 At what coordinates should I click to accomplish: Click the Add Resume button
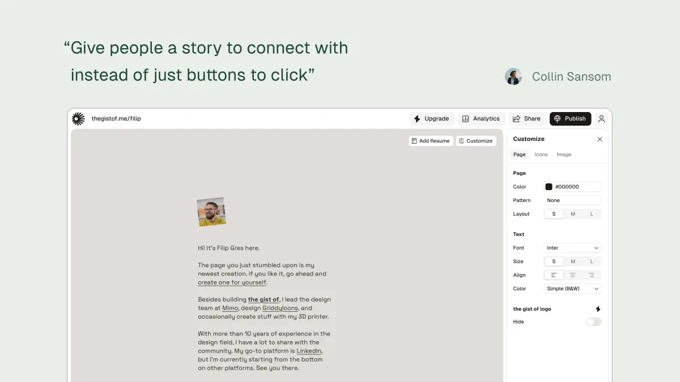431,141
